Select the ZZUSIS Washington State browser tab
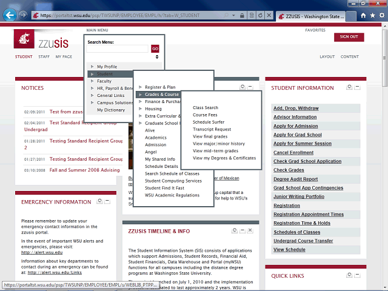This screenshot has width=388, height=291. (310, 16)
